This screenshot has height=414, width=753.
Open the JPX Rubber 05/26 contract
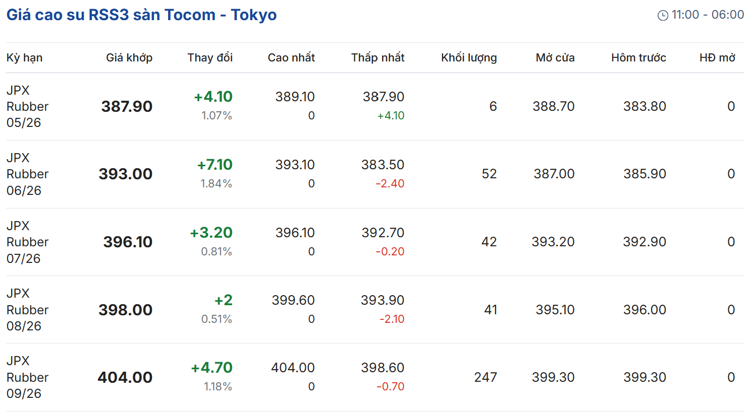tap(27, 106)
